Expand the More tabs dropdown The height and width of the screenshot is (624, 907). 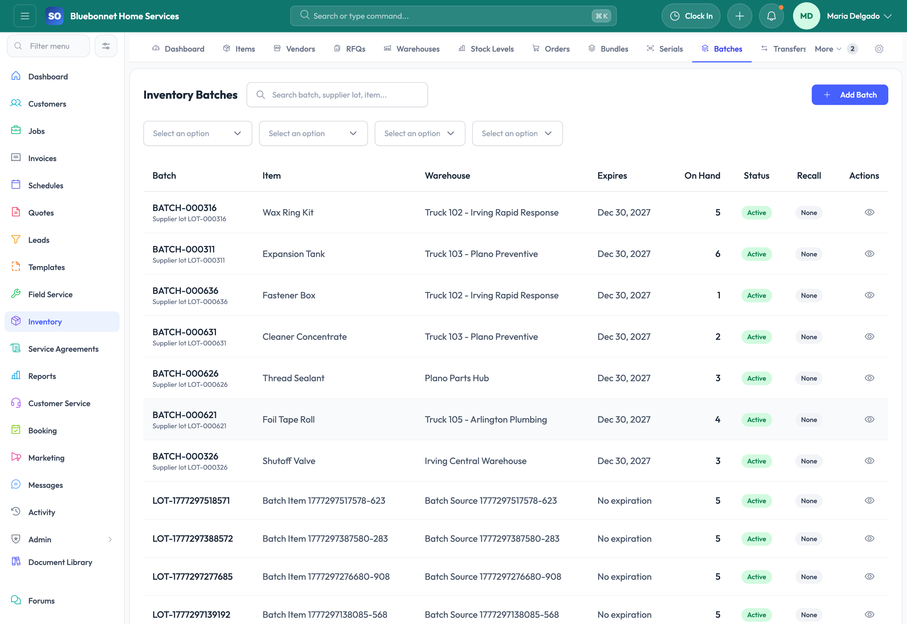[x=836, y=49]
